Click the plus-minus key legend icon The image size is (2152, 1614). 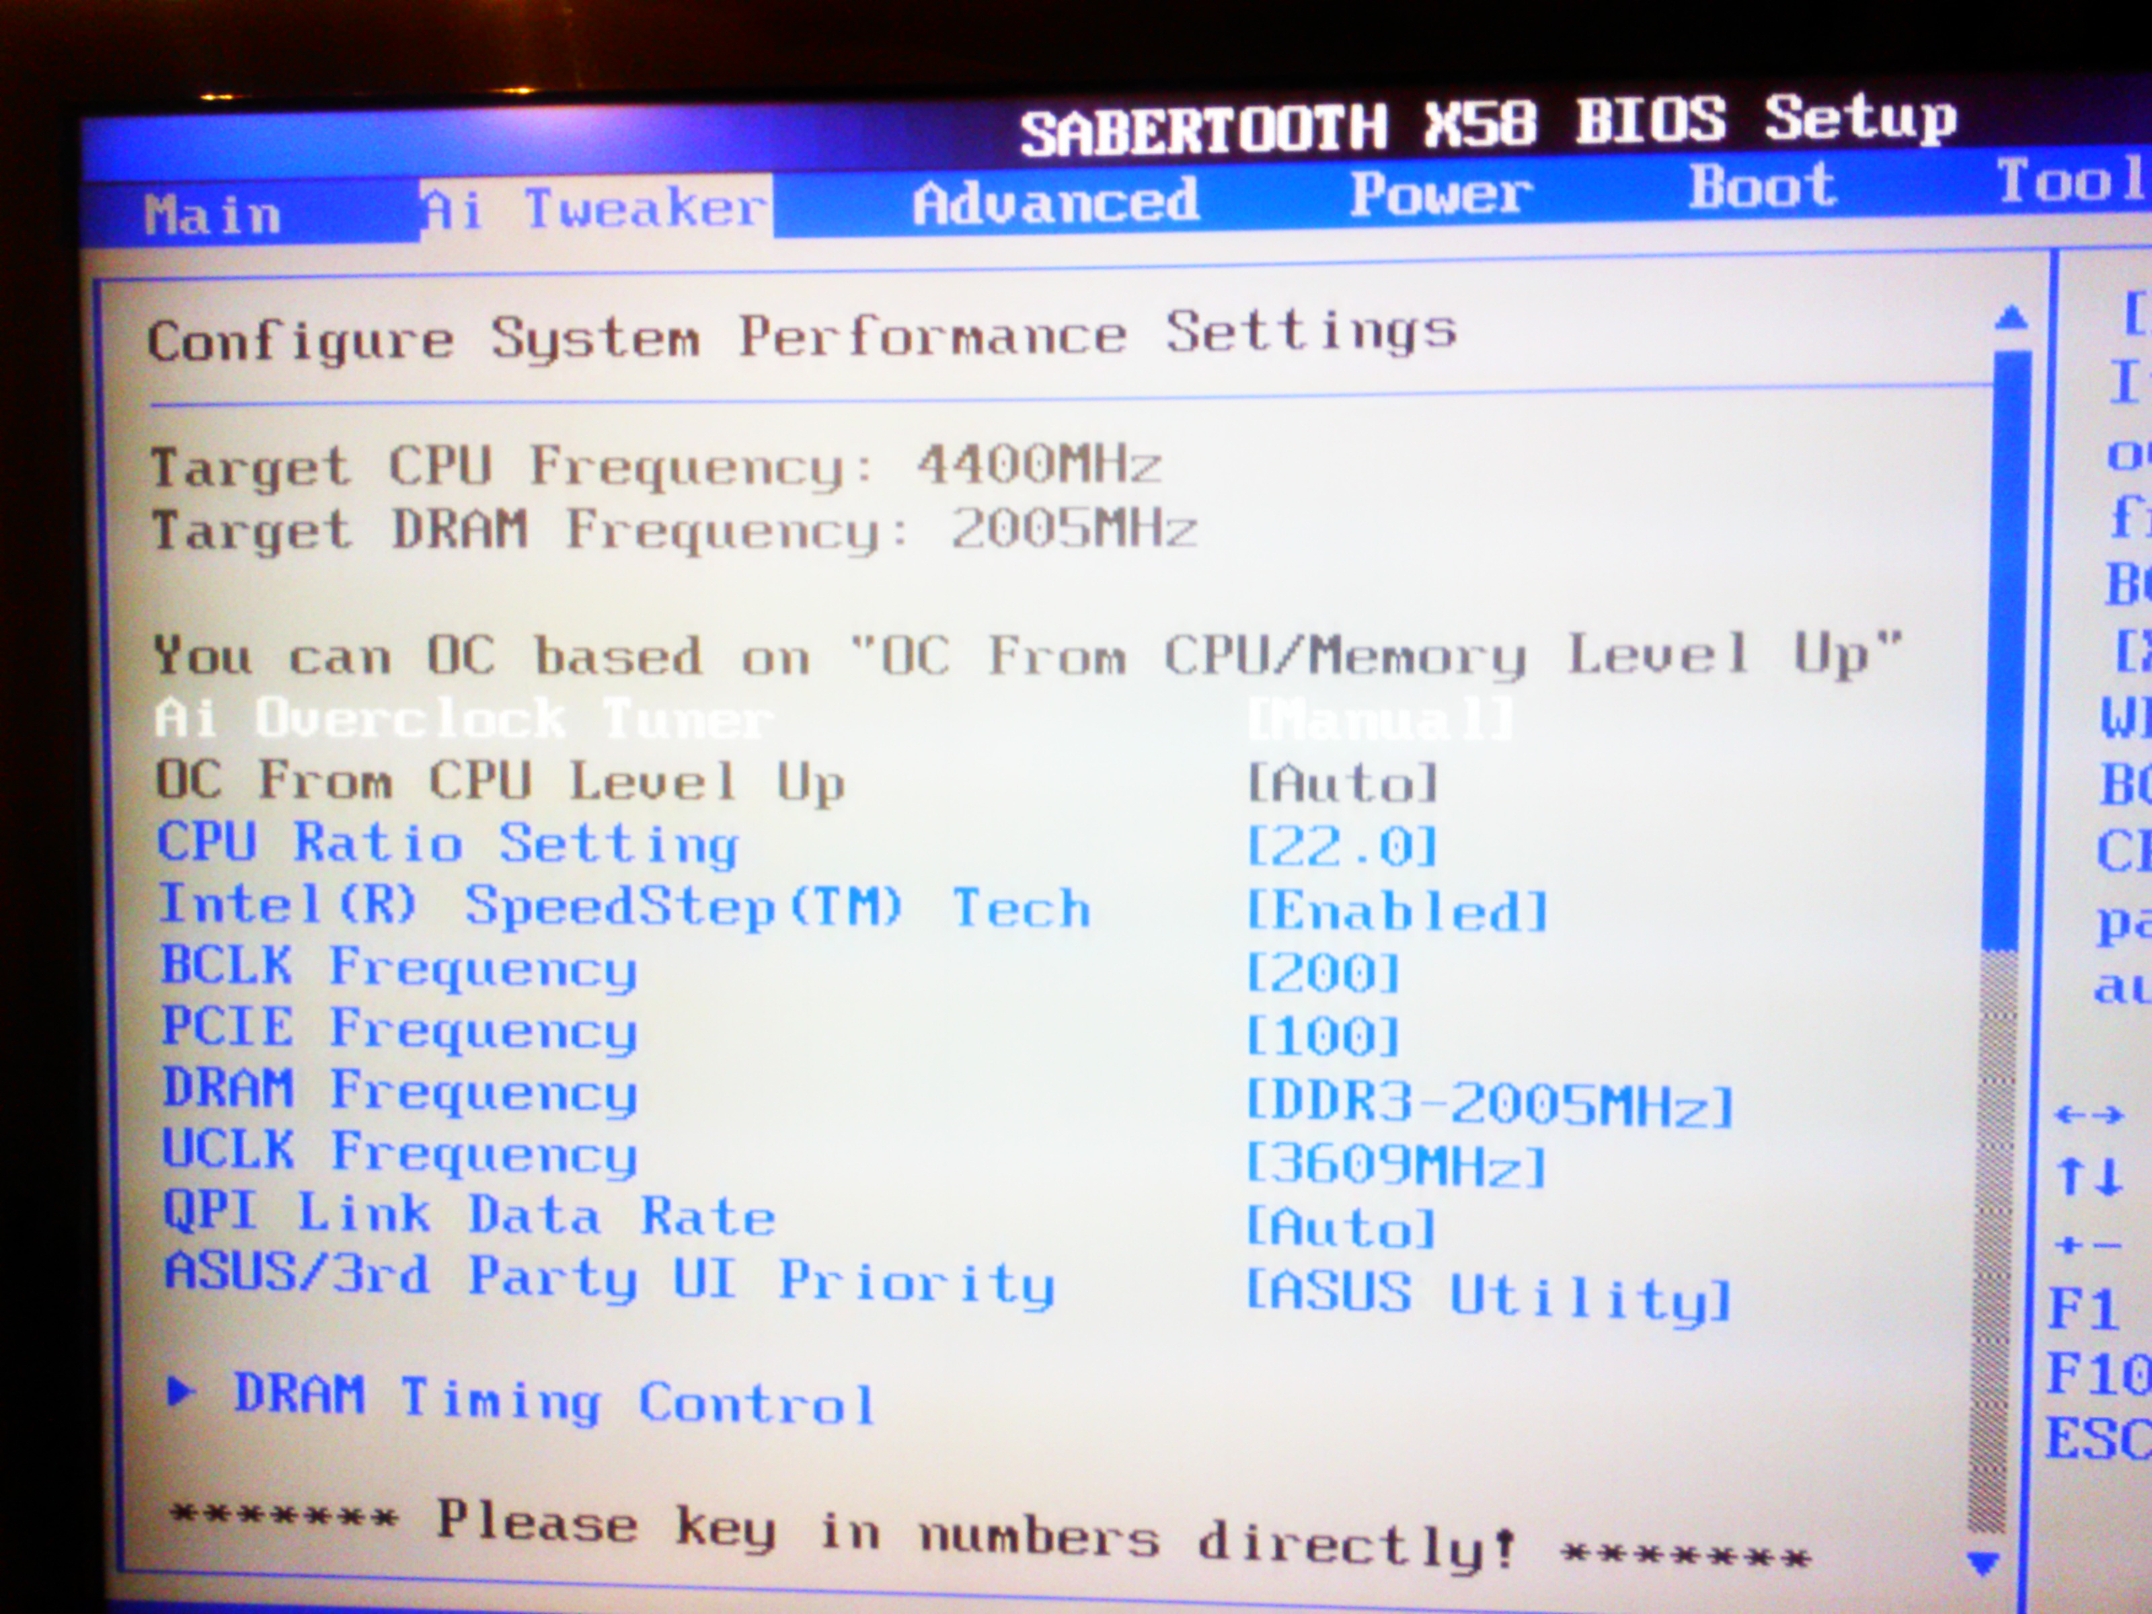point(2088,1244)
